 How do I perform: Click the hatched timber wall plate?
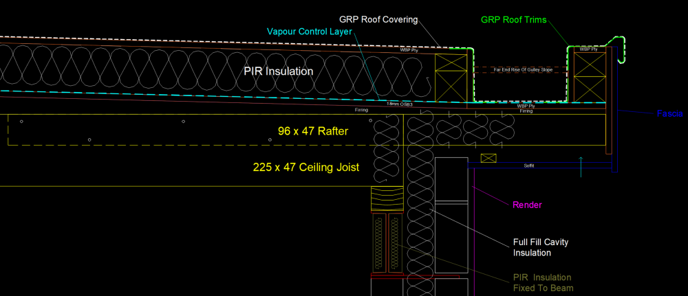387,199
